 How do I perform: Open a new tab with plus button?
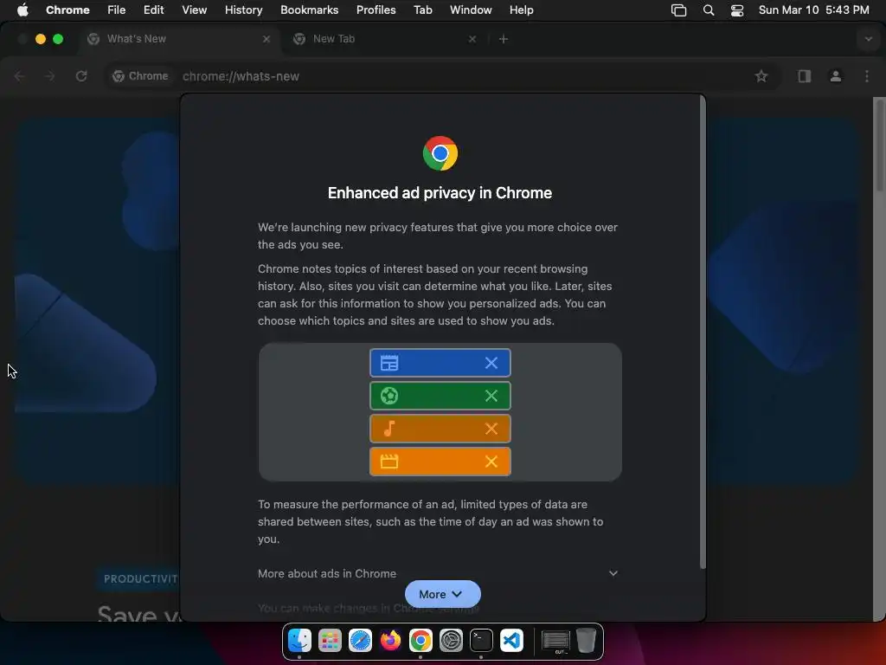click(504, 39)
